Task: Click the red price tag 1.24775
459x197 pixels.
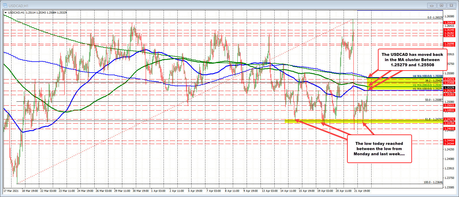Action: pyautogui.click(x=449, y=119)
